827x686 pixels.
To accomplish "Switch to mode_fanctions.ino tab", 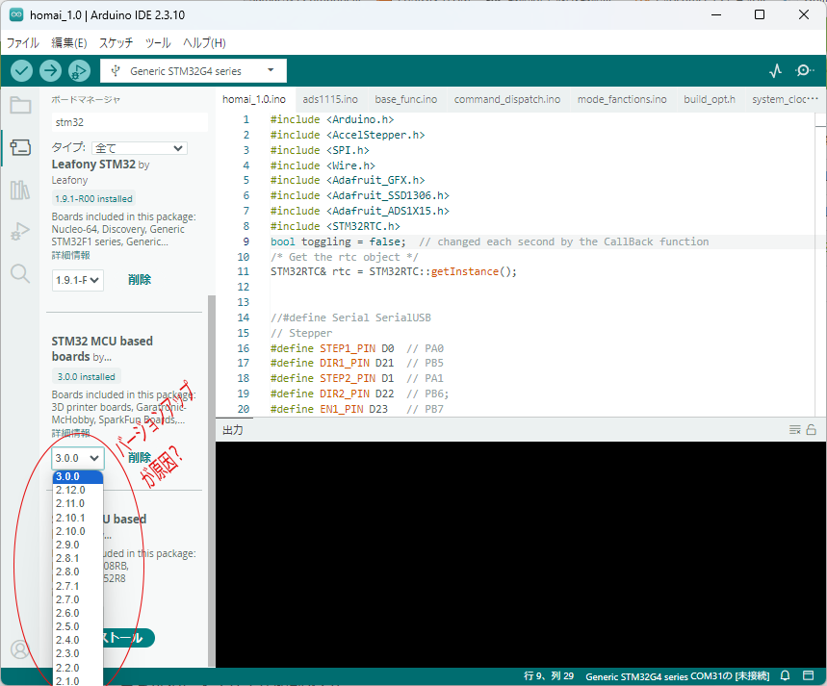I will (x=622, y=99).
